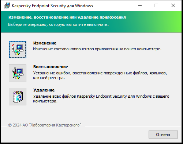This screenshot has width=183, height=144.
Task: Minimize the Kaspersky setup window
Action: (140, 5)
